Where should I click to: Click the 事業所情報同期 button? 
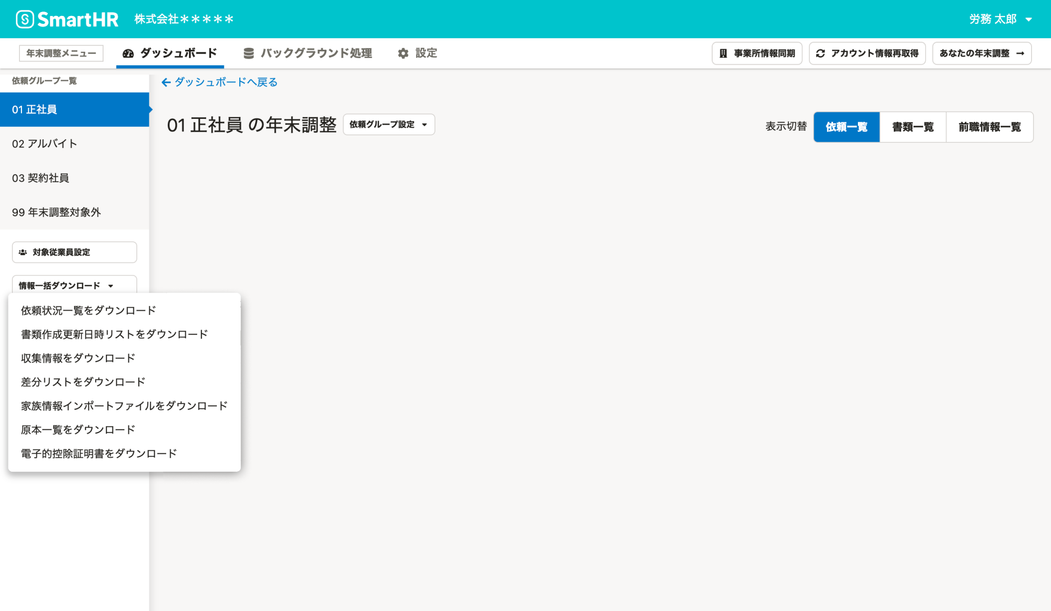click(757, 53)
